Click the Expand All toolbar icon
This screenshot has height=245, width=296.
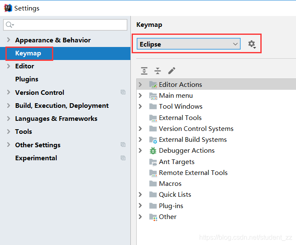coord(144,71)
